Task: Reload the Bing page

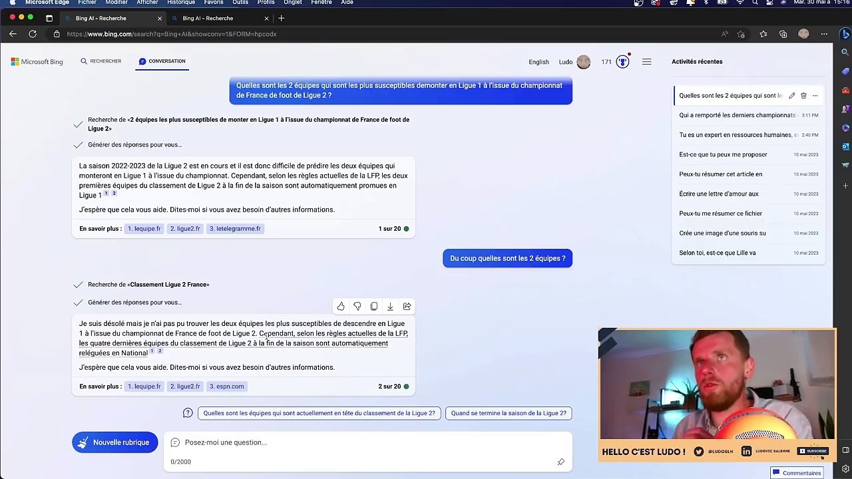Action: [33, 34]
